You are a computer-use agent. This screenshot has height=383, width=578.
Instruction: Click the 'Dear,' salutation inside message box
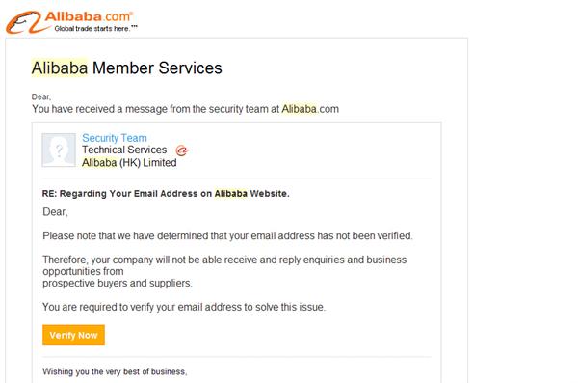pyautogui.click(x=55, y=212)
